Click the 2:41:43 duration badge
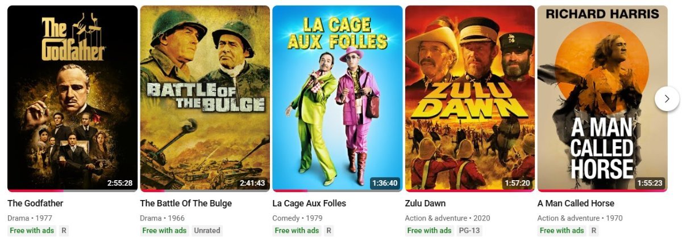The height and width of the screenshot is (238, 682). click(252, 183)
